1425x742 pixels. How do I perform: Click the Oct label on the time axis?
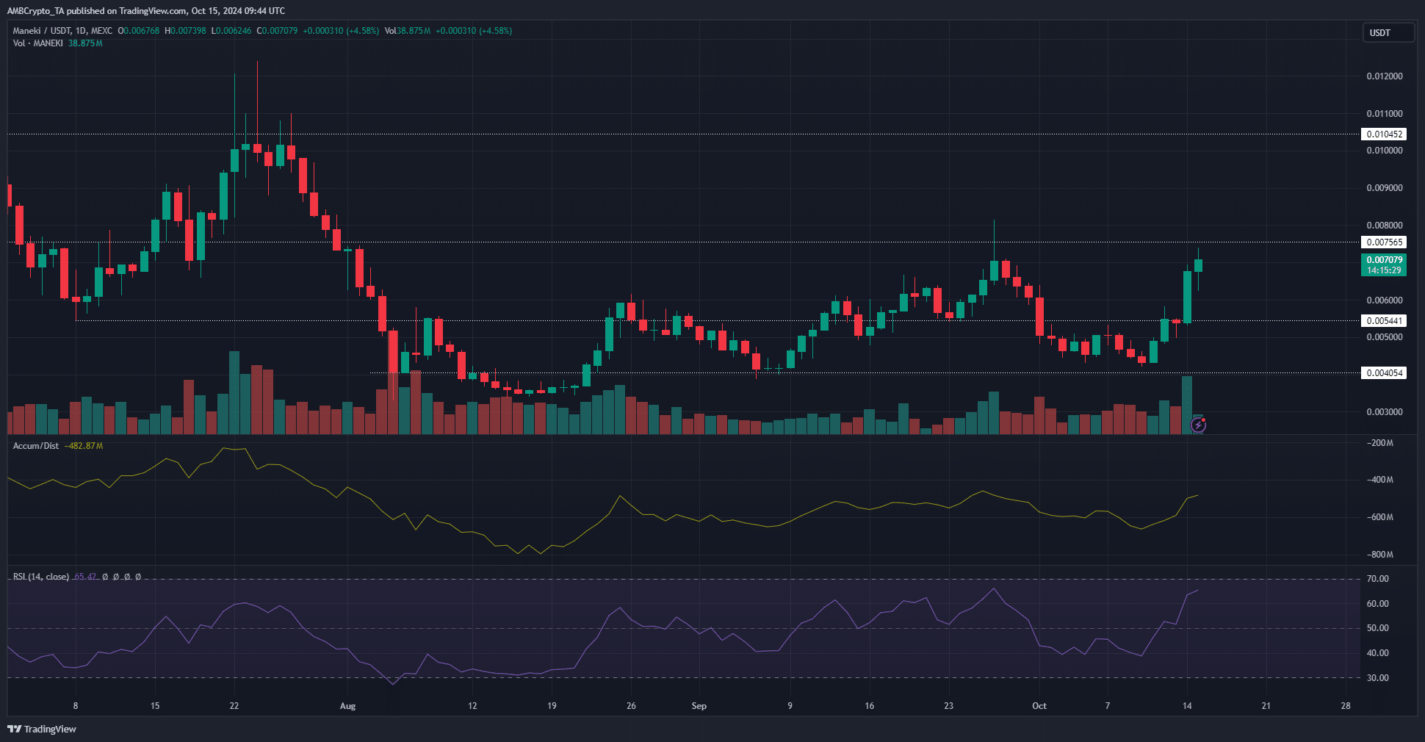click(x=1039, y=706)
